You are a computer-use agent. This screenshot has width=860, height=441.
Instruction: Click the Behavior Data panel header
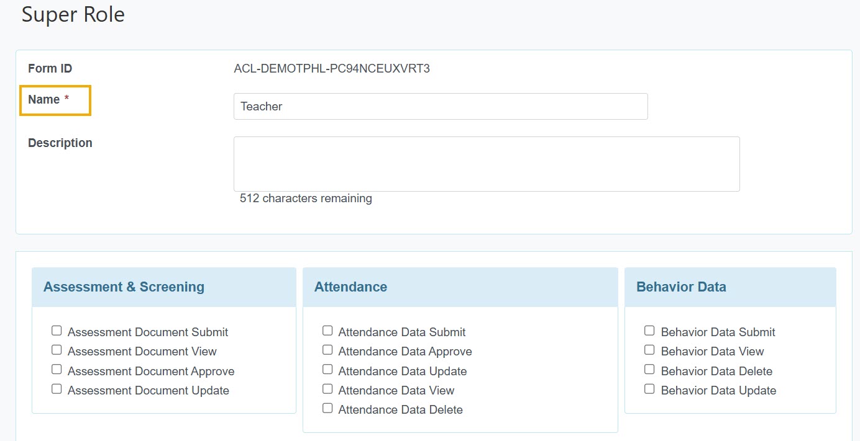(x=681, y=287)
